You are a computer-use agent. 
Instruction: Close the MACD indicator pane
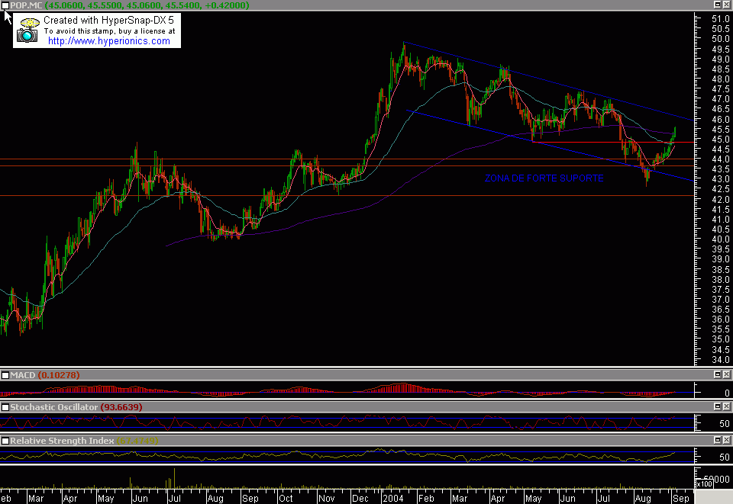725,375
